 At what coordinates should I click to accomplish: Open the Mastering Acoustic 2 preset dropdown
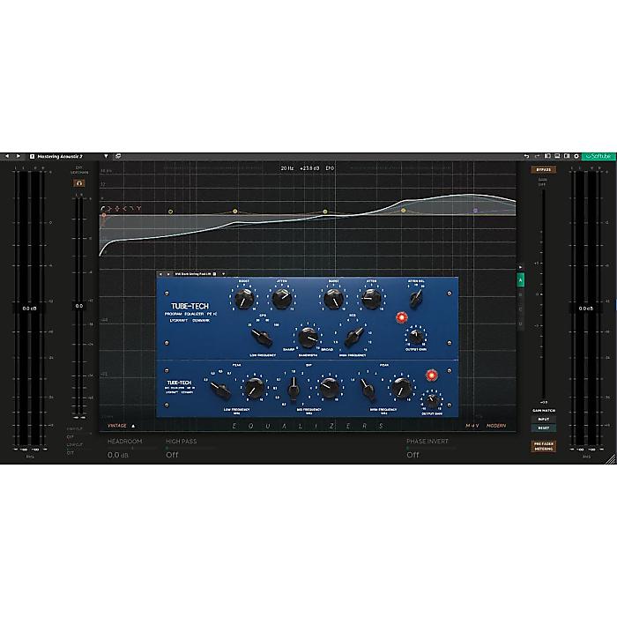point(106,156)
